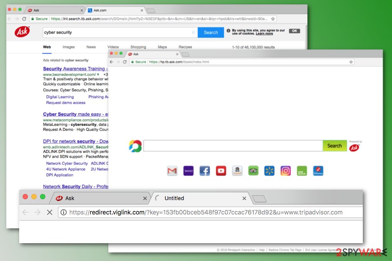Bookmark page with star in int.search.tb.ask.com address bar
The height and width of the screenshot is (261, 392).
coord(273,19)
